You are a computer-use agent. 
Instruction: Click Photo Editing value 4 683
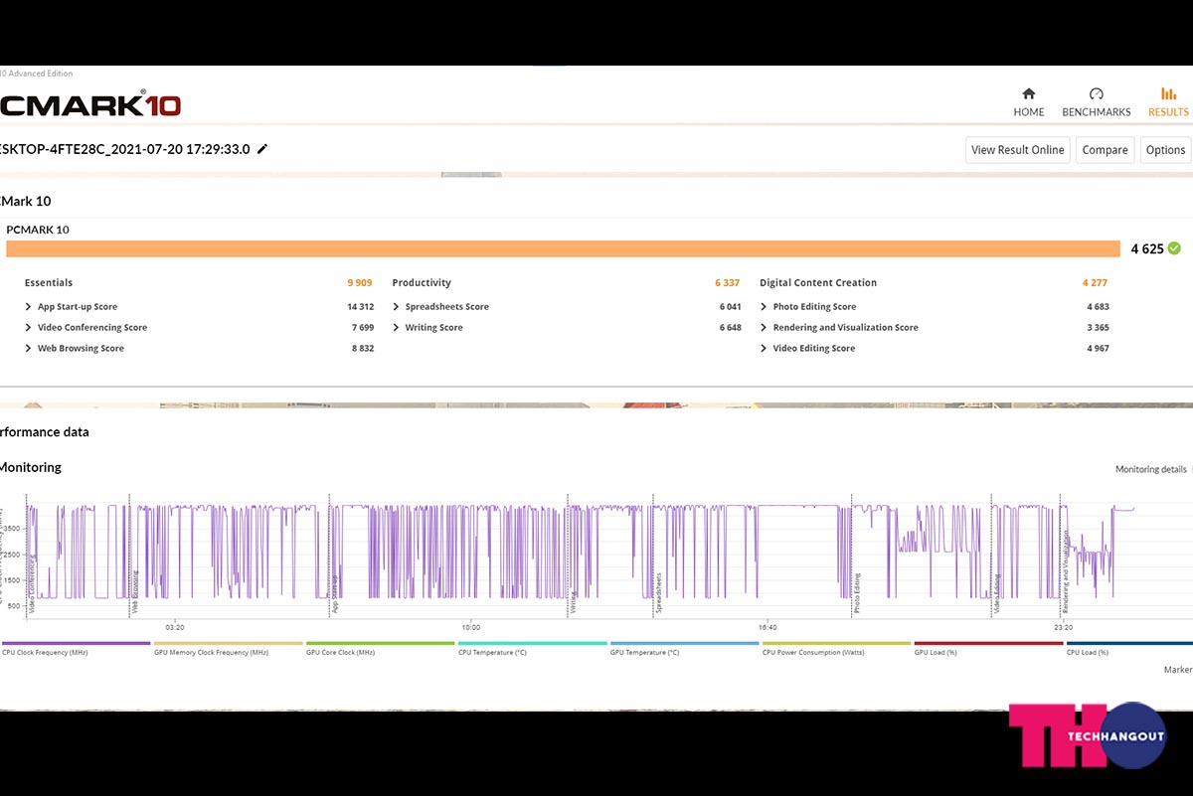1098,307
